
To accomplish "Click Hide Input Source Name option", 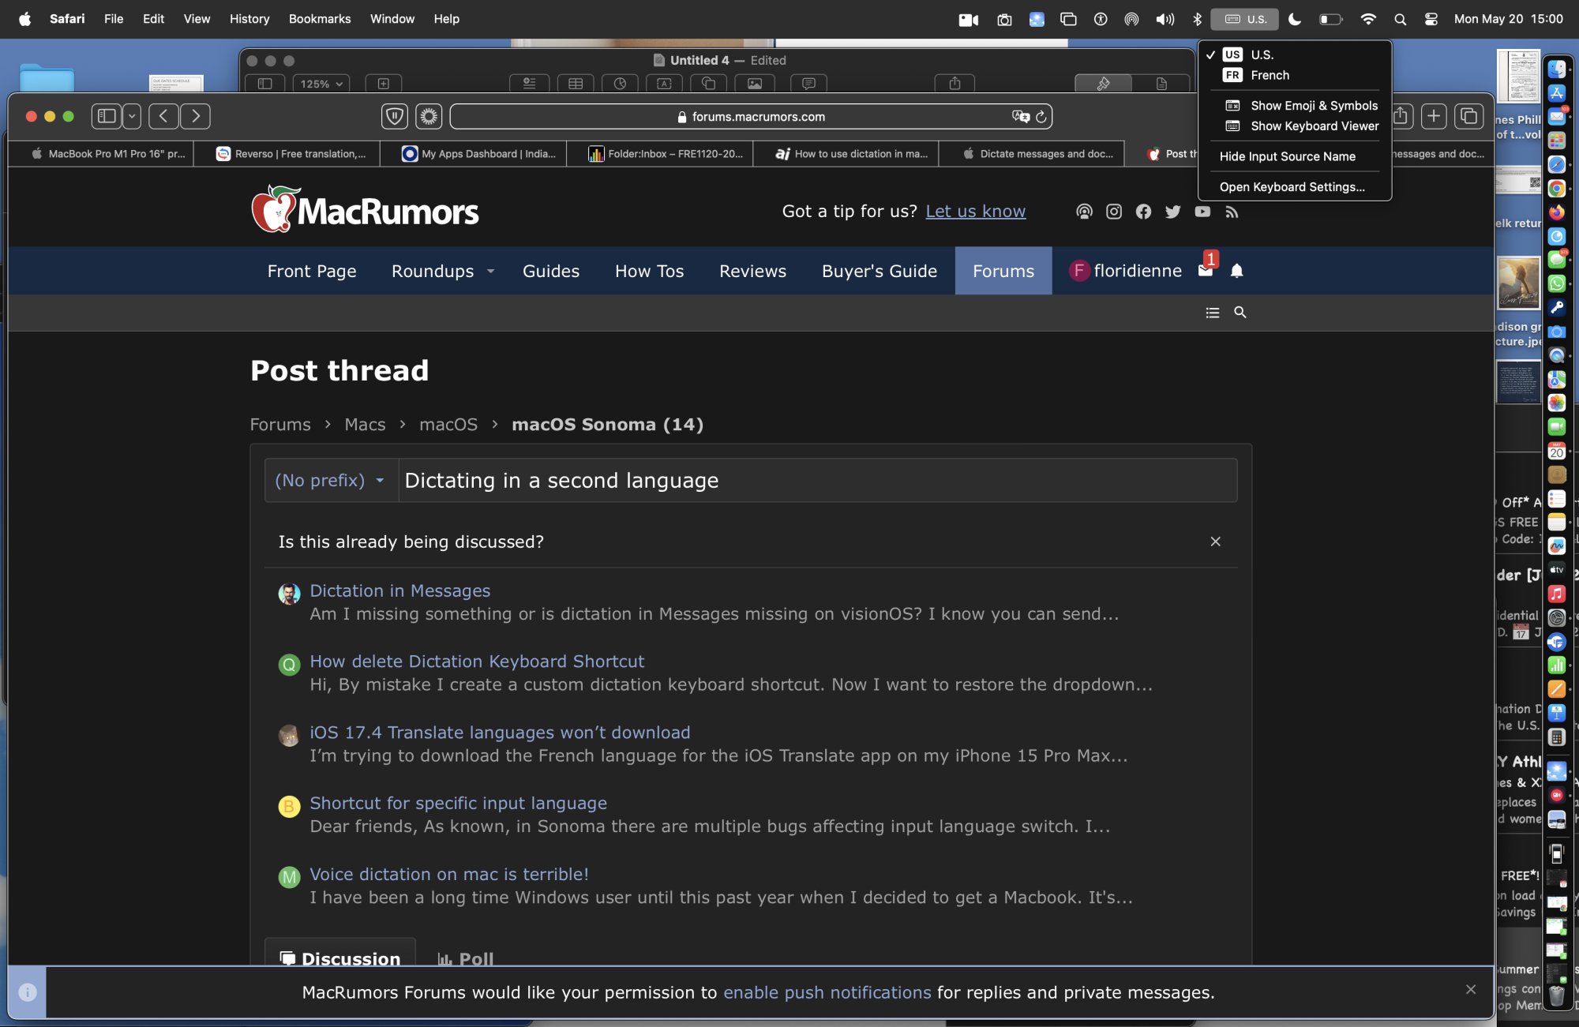I will (1287, 156).
